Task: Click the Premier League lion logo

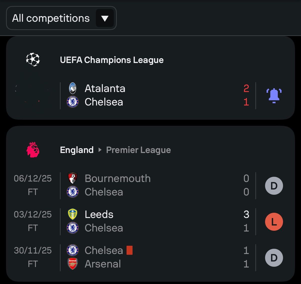Action: pos(33,150)
